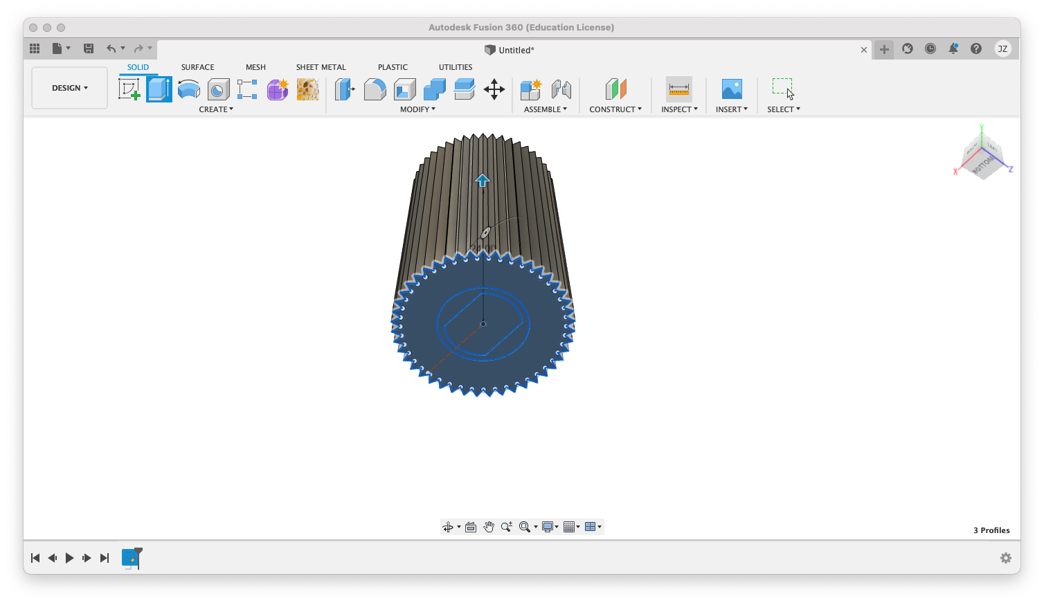The height and width of the screenshot is (603, 1044).
Task: Expand the CONSTRUCT menu
Action: pos(615,109)
